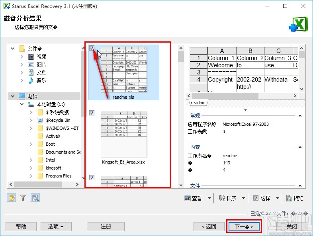Collapse the 文件 properties section
Image resolution: width=313 pixels, height=236 pixels.
click(x=300, y=186)
